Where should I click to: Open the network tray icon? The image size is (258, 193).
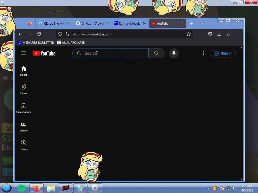pyautogui.click(x=228, y=188)
